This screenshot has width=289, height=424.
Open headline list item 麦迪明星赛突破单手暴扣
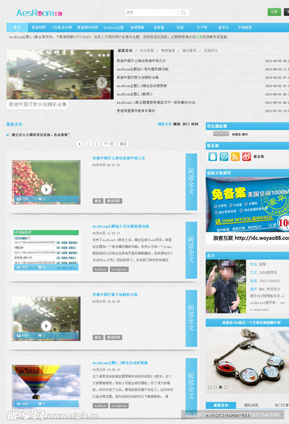(x=136, y=111)
